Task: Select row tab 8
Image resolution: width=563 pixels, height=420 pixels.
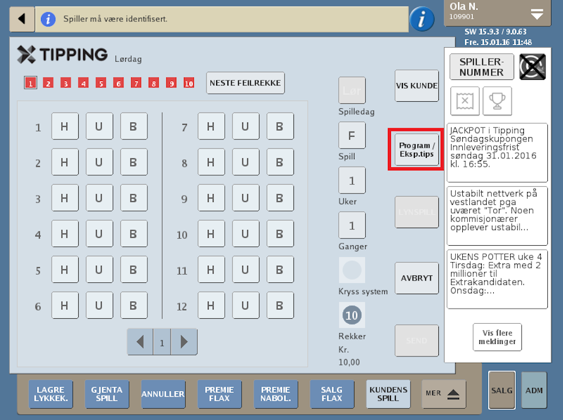Action: pos(154,83)
